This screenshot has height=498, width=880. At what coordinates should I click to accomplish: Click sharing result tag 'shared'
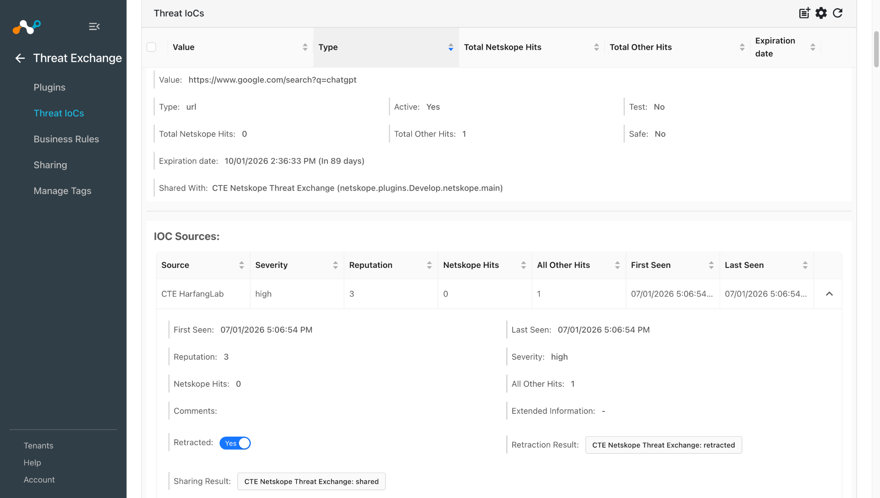312,482
